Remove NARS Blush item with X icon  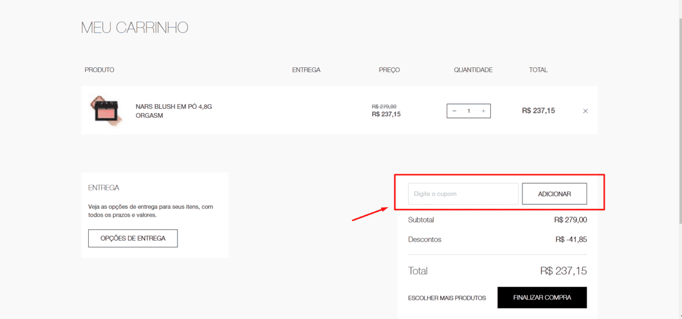(586, 111)
